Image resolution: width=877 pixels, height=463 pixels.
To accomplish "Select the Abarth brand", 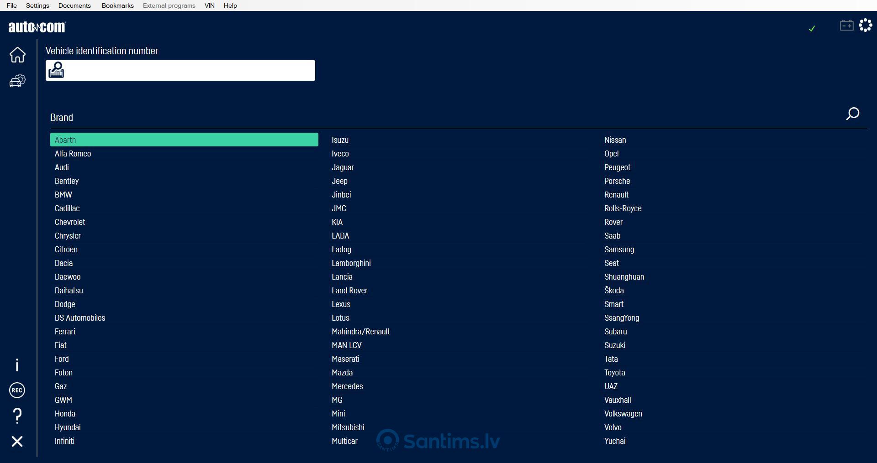I will (x=184, y=140).
